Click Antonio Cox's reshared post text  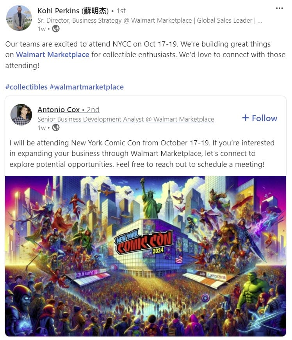(142, 154)
